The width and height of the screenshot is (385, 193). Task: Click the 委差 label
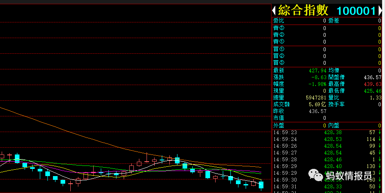pyautogui.click(x=334, y=21)
